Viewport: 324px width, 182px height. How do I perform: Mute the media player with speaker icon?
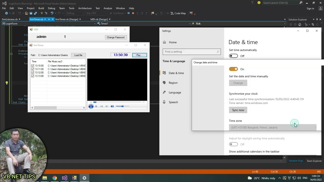click(112, 106)
